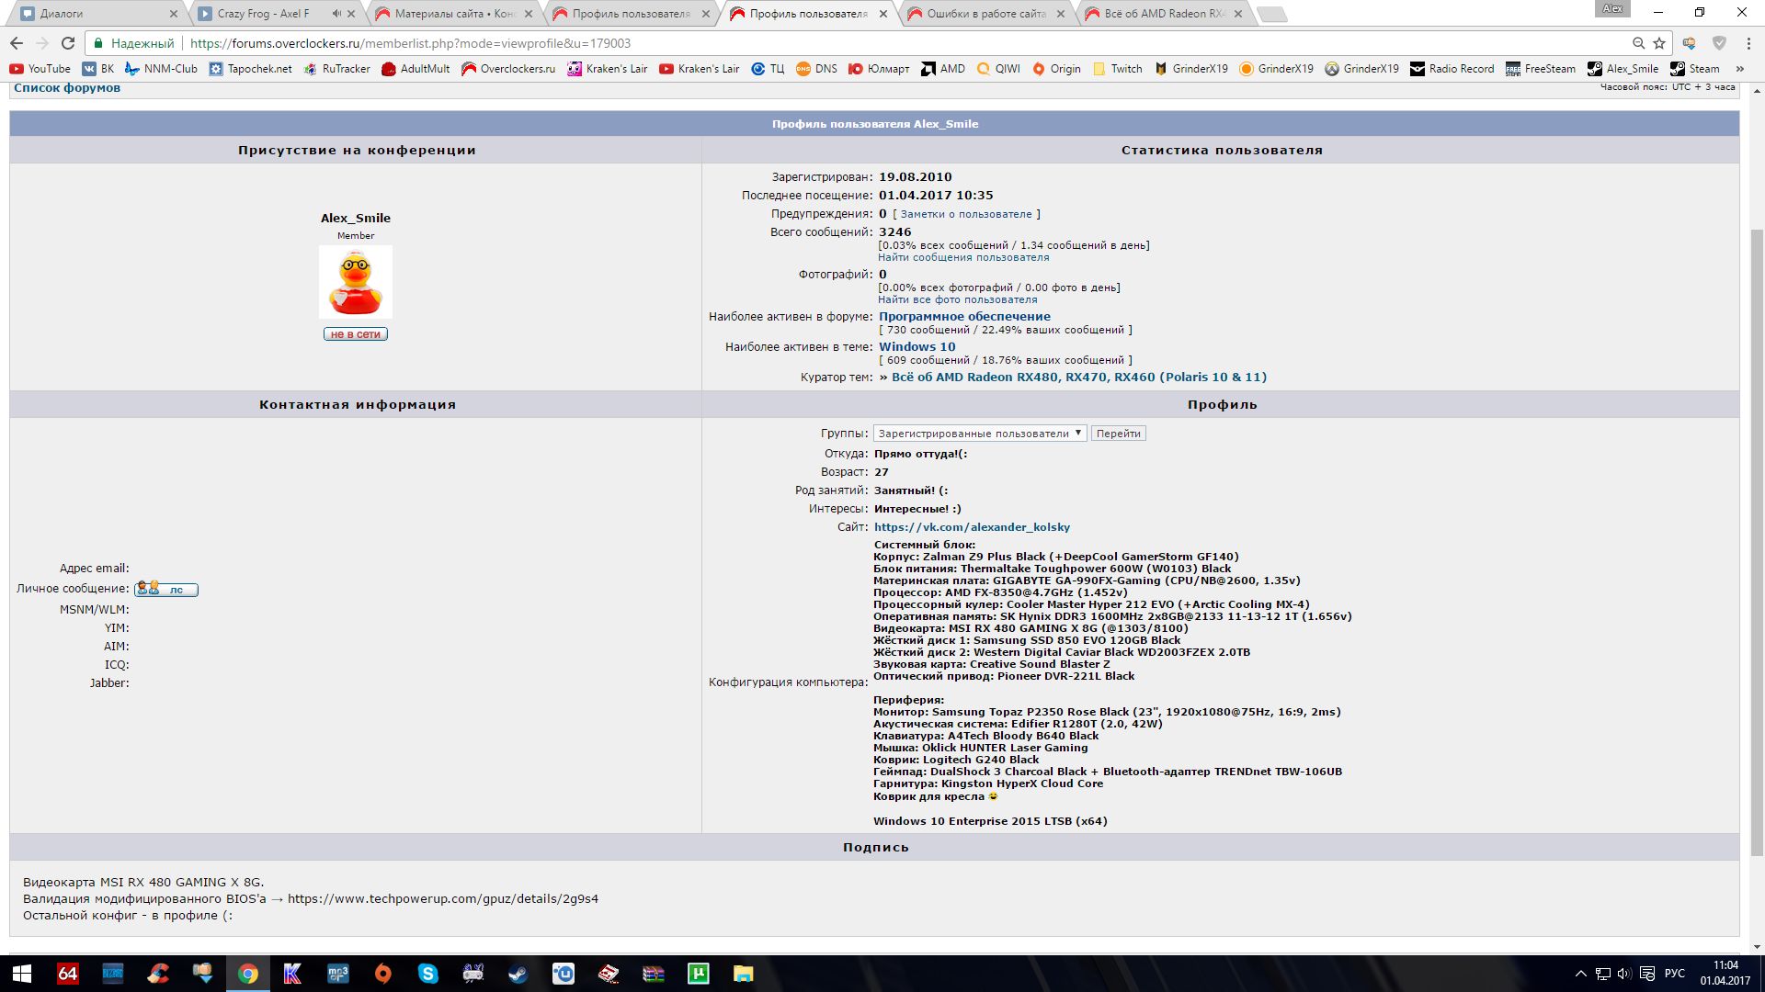
Task: Launch Skype from the taskbar
Action: pos(428,974)
